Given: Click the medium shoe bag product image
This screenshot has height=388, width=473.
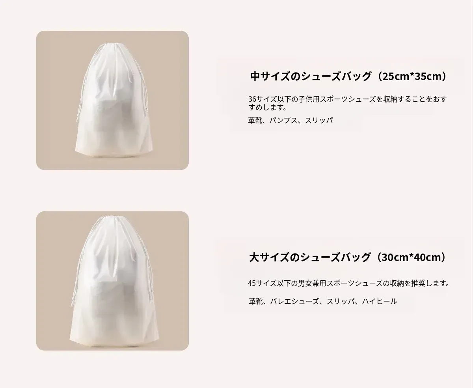Looking at the screenshot, I should pyautogui.click(x=112, y=101).
